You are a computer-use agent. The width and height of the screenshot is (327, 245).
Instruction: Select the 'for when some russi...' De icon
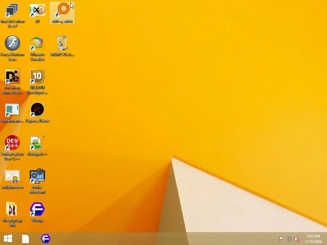pos(12,81)
